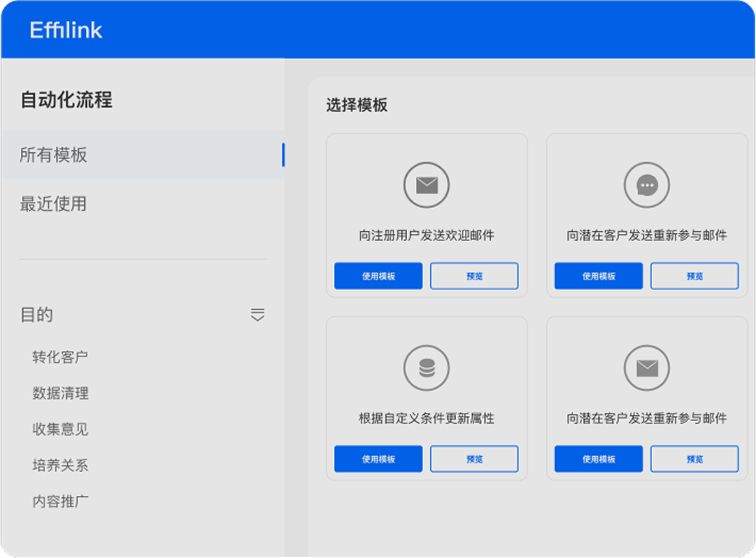Click the envelope icon on the bottom re-engagement card
756x558 pixels.
pos(647,368)
